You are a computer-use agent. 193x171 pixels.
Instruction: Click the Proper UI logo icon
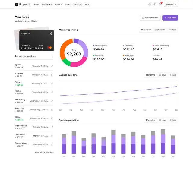[x=17, y=4]
